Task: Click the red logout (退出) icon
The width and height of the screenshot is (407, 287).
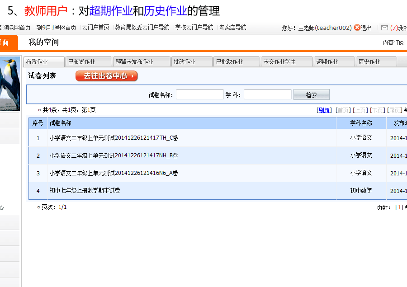Action: [x=357, y=28]
